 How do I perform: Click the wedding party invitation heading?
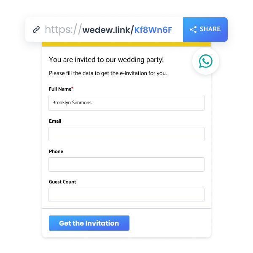(x=106, y=60)
